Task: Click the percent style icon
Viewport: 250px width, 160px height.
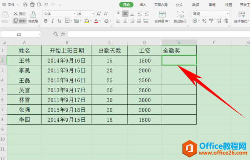Action: 204,21
